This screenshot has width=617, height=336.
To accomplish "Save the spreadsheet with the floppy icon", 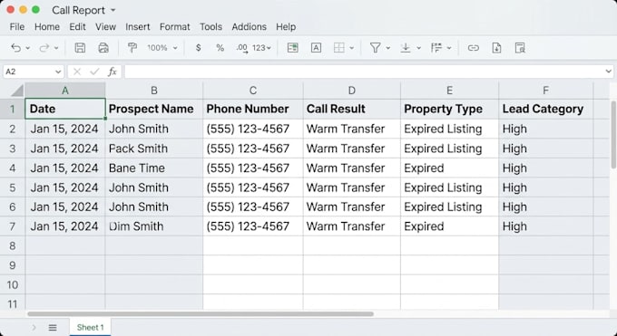I will point(80,48).
